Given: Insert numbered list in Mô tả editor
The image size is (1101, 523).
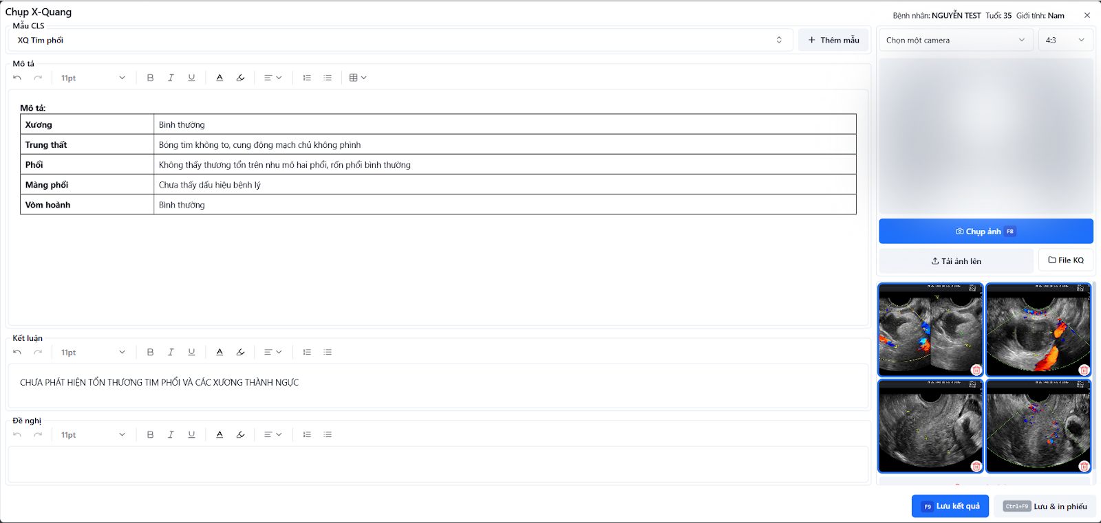Looking at the screenshot, I should pyautogui.click(x=307, y=78).
